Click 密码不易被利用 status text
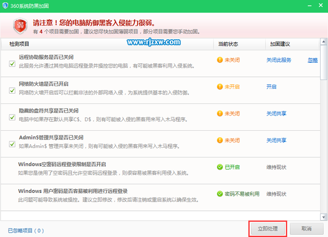This screenshot has width=328, height=237. [x=242, y=194]
